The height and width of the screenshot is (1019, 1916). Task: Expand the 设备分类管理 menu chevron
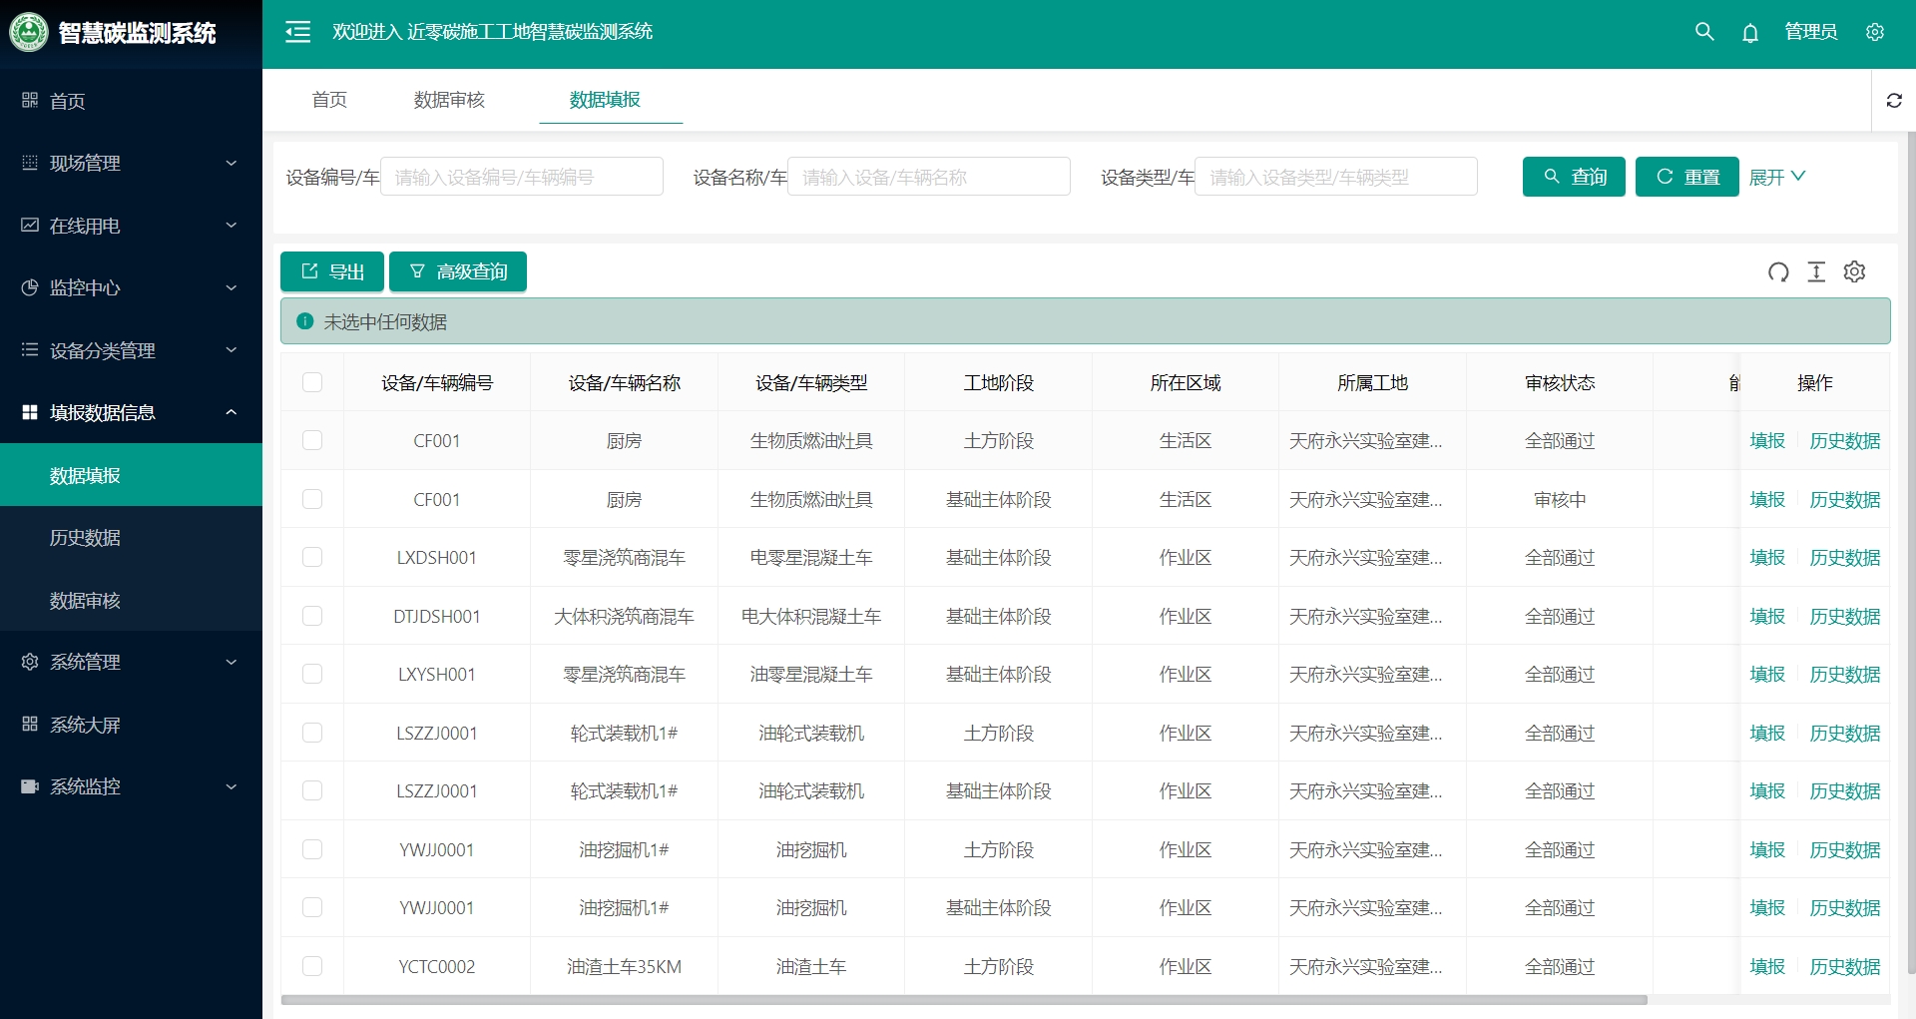click(232, 350)
